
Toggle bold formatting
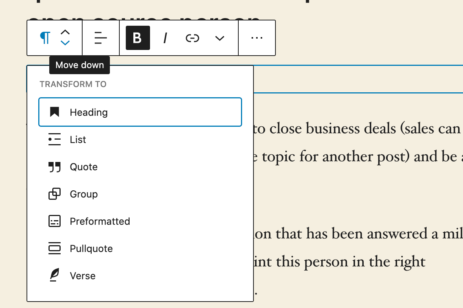click(138, 38)
